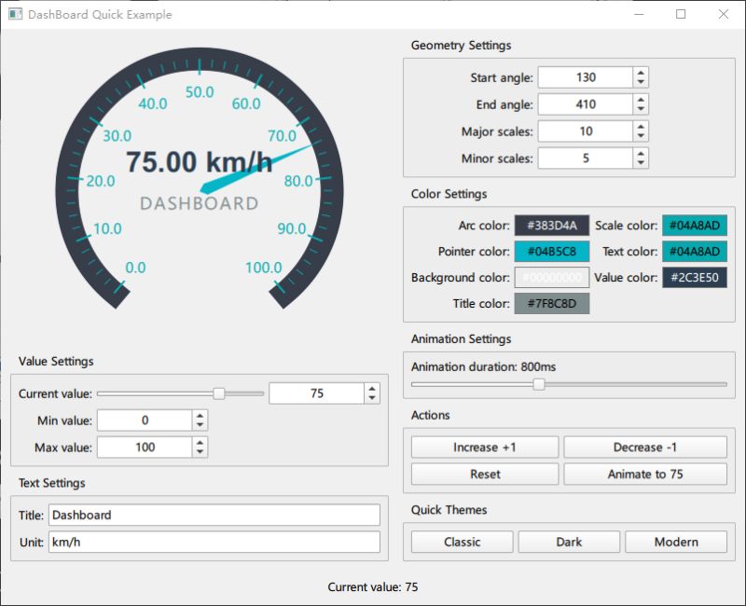
Task: Apply the Dark quick theme
Action: (x=569, y=542)
